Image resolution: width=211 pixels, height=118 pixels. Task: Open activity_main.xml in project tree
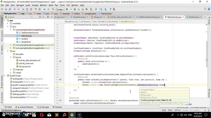26,63
